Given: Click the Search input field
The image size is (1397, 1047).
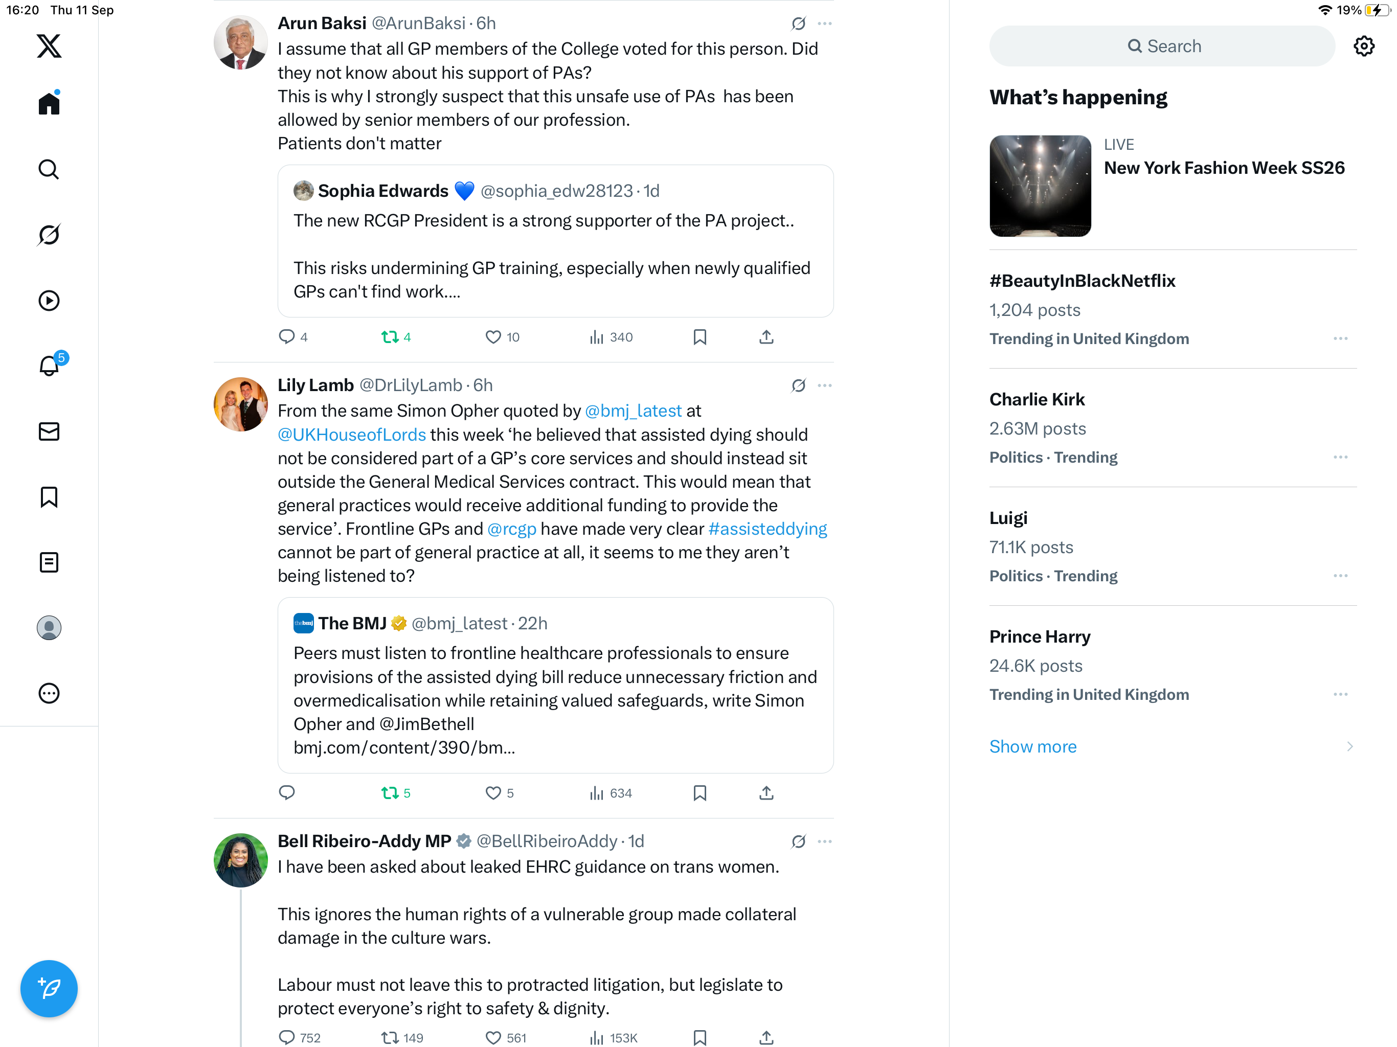Looking at the screenshot, I should tap(1162, 46).
